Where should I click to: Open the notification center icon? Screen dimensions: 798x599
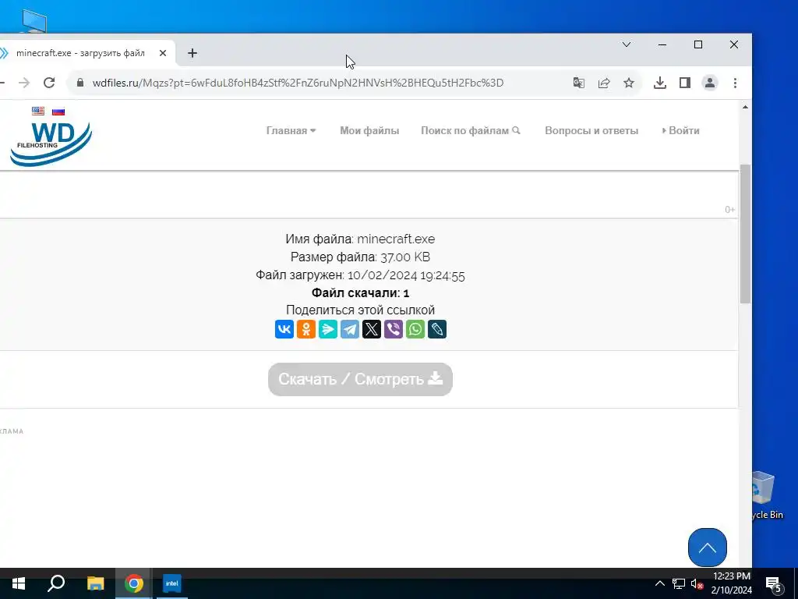tap(774, 584)
